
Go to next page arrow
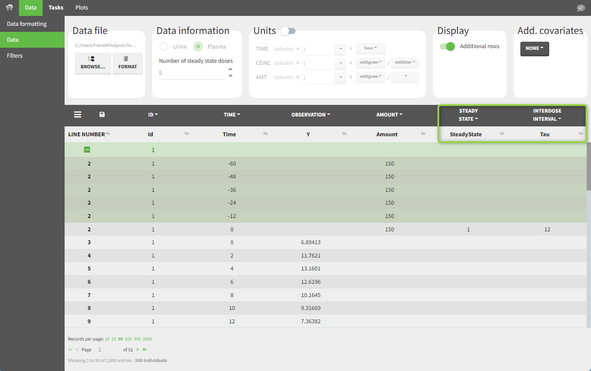pyautogui.click(x=137, y=350)
